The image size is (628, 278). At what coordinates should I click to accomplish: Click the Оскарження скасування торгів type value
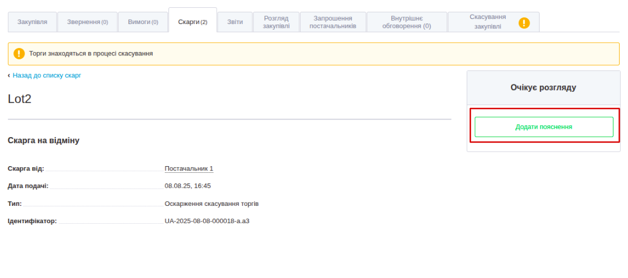212,204
